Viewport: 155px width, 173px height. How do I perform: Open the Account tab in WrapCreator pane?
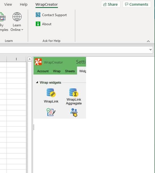click(x=43, y=71)
